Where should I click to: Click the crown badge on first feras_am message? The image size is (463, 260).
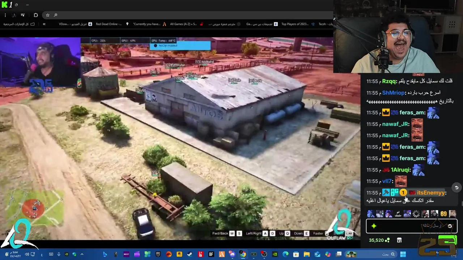(386, 113)
